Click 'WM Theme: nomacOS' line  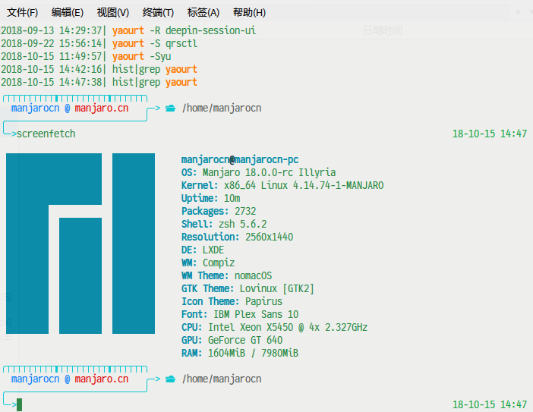click(x=227, y=275)
